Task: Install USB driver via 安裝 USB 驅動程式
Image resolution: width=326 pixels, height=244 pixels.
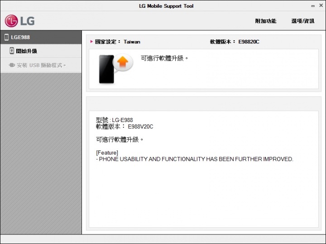Action: pyautogui.click(x=41, y=66)
